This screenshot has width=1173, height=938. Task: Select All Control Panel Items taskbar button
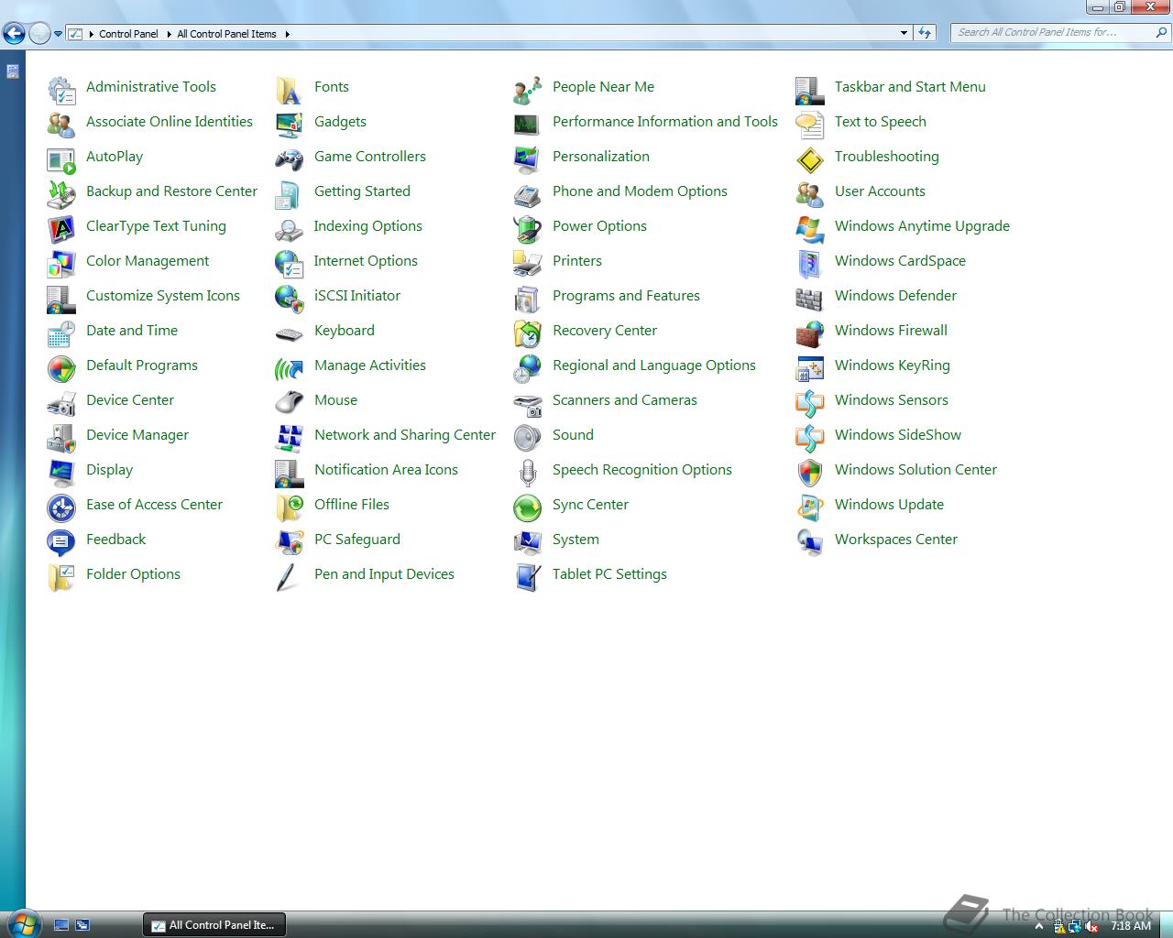(214, 925)
